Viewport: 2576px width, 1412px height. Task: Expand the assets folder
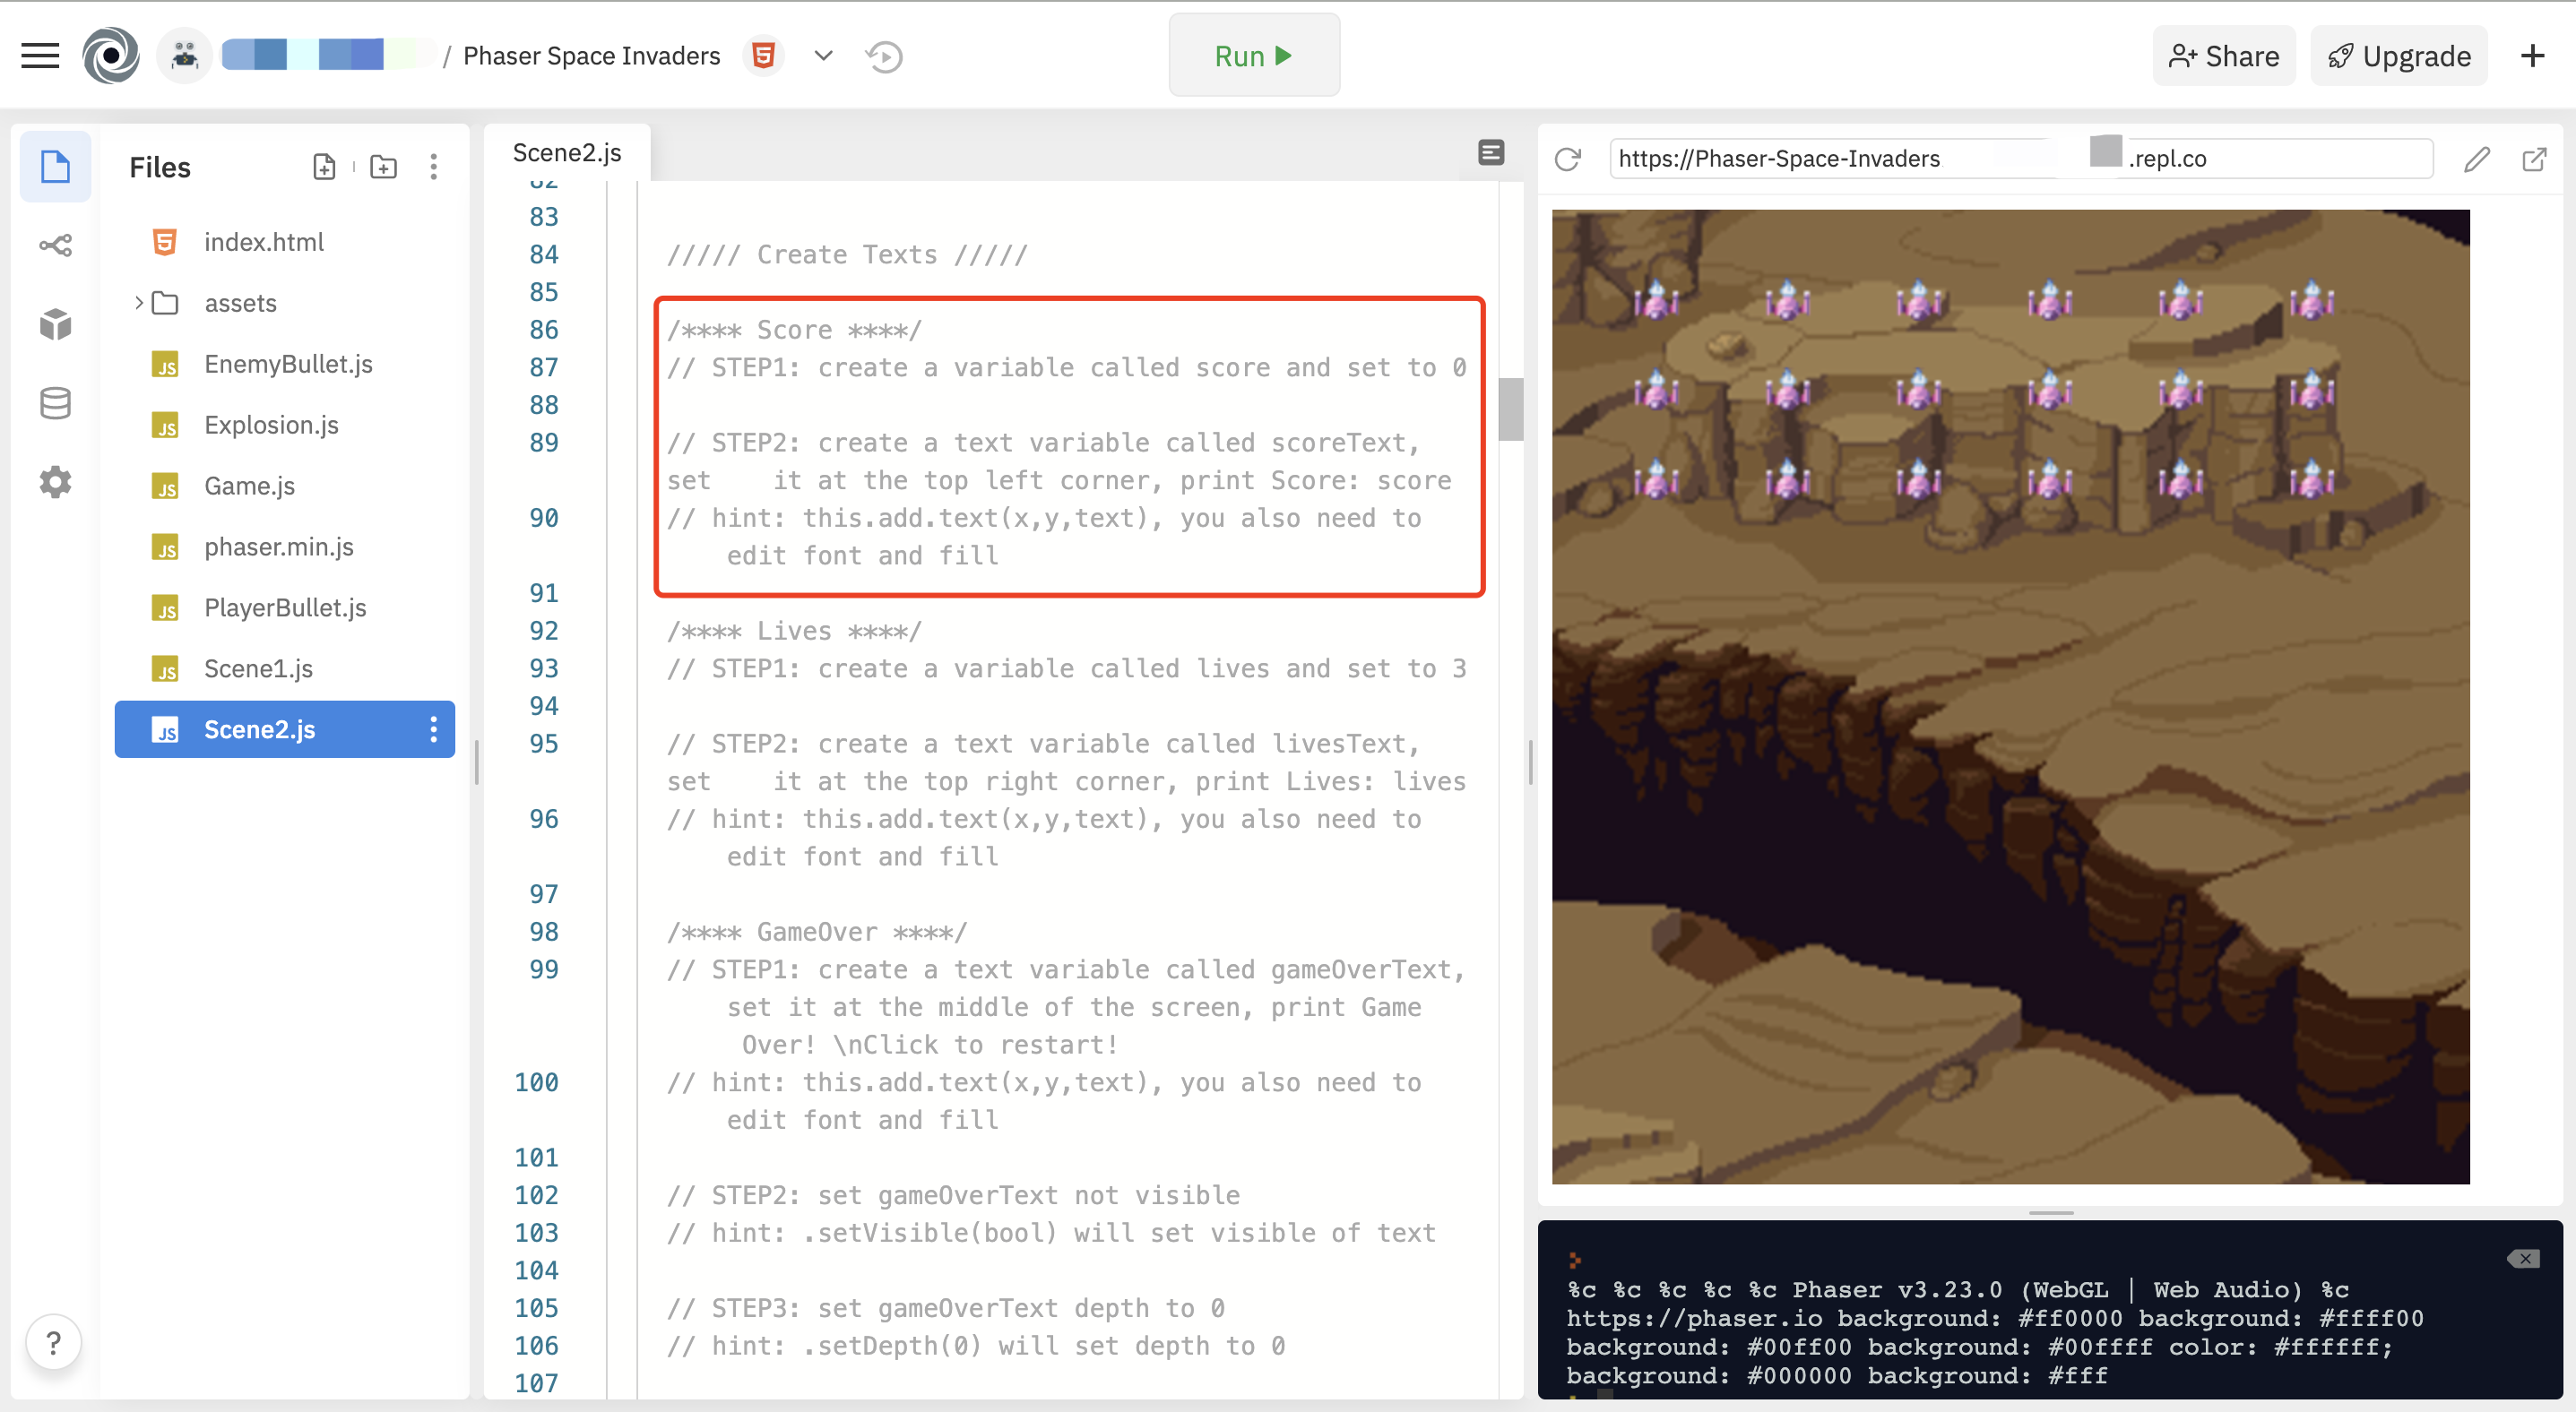[138, 303]
